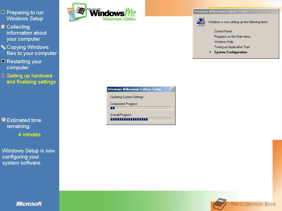Image resolution: width=282 pixels, height=211 pixels.
Task: Click Copying Windows files to your computer step
Action: [32, 50]
